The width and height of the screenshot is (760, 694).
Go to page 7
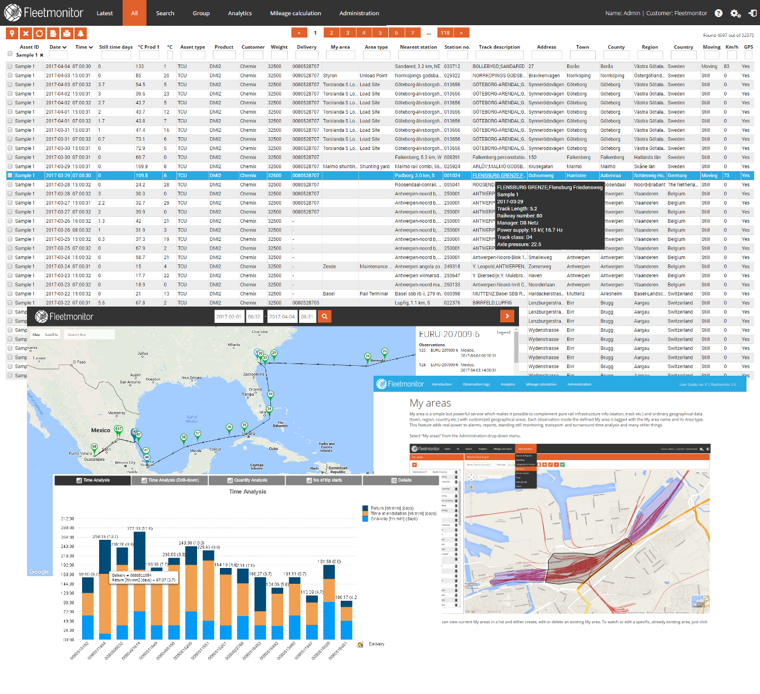tap(413, 33)
